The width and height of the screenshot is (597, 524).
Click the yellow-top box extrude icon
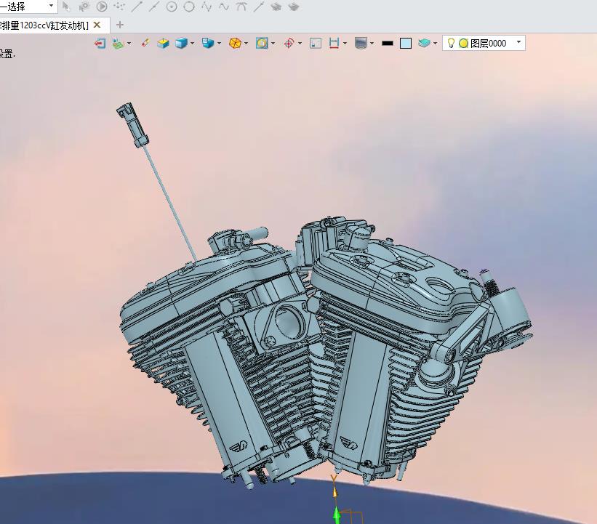(163, 43)
